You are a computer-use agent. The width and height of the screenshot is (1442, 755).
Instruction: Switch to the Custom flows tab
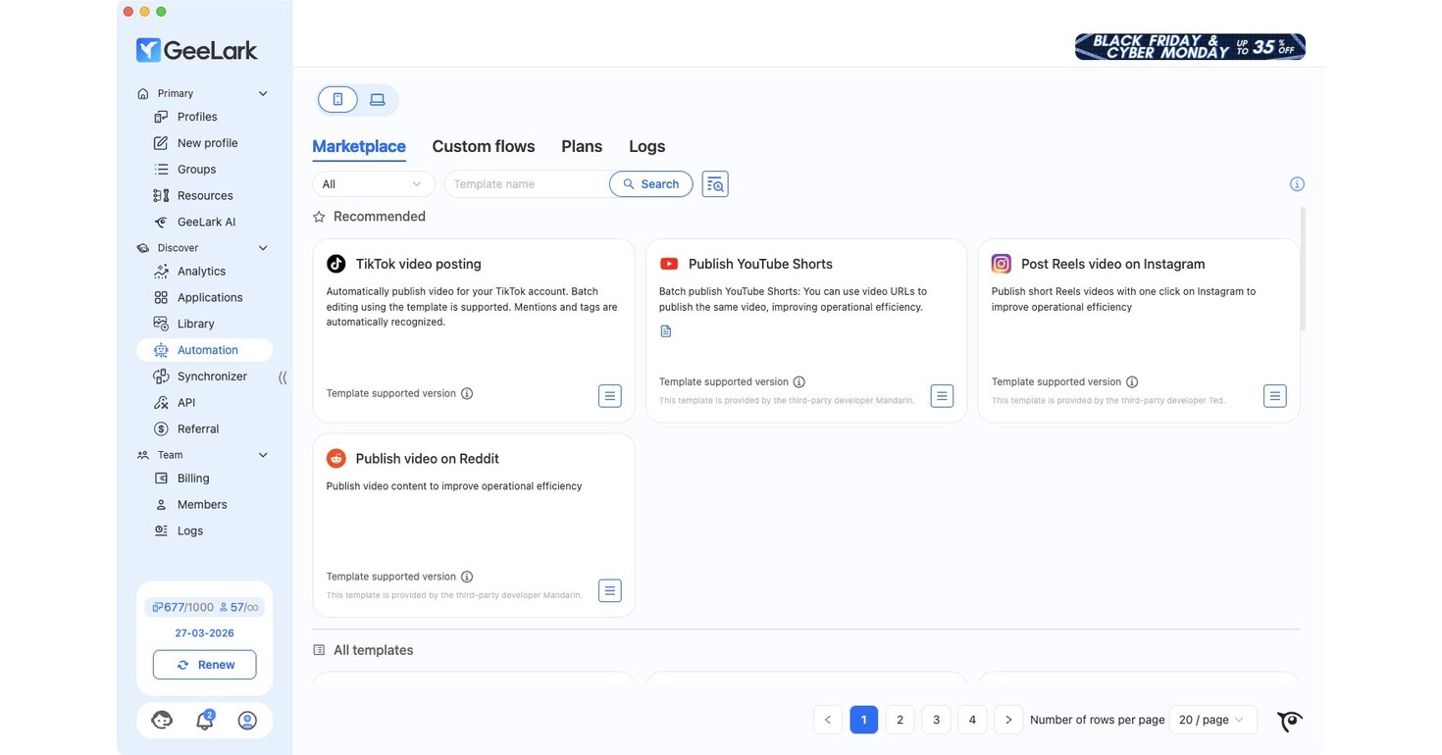click(x=484, y=146)
